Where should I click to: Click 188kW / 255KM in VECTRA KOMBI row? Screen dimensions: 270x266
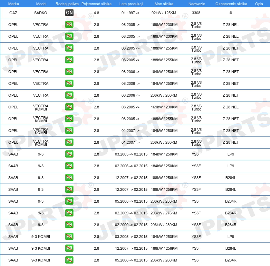coord(164,119)
